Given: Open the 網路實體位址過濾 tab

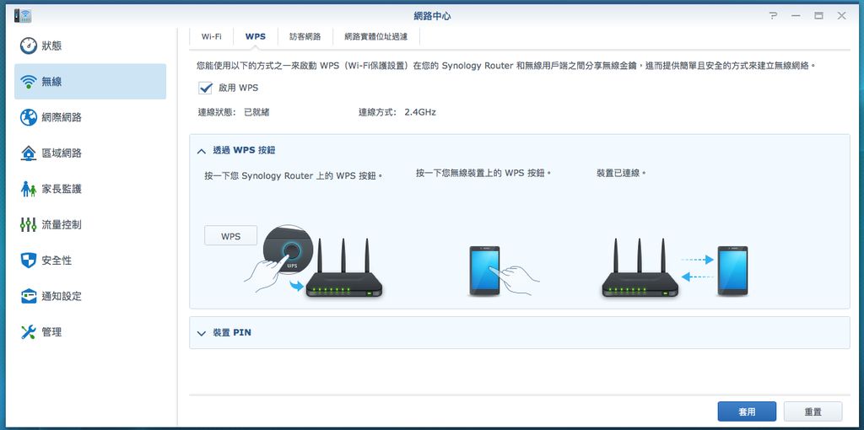Looking at the screenshot, I should click(375, 36).
